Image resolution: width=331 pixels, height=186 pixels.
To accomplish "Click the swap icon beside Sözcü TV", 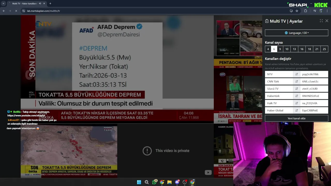I will [297, 89].
